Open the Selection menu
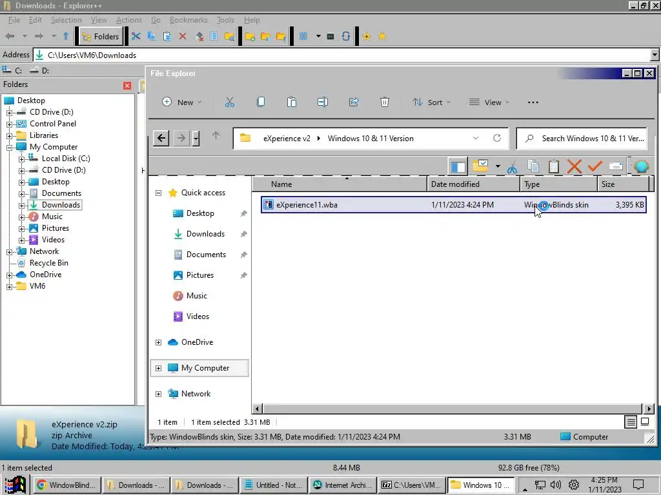 tap(66, 20)
